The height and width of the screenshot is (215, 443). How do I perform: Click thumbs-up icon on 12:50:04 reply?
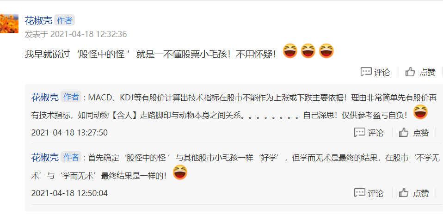coord(404,193)
